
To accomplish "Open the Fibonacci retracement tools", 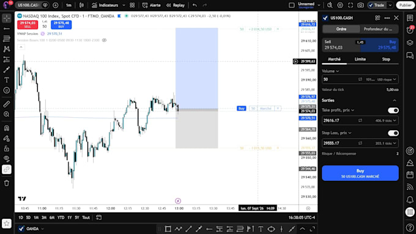I will 7,38.
